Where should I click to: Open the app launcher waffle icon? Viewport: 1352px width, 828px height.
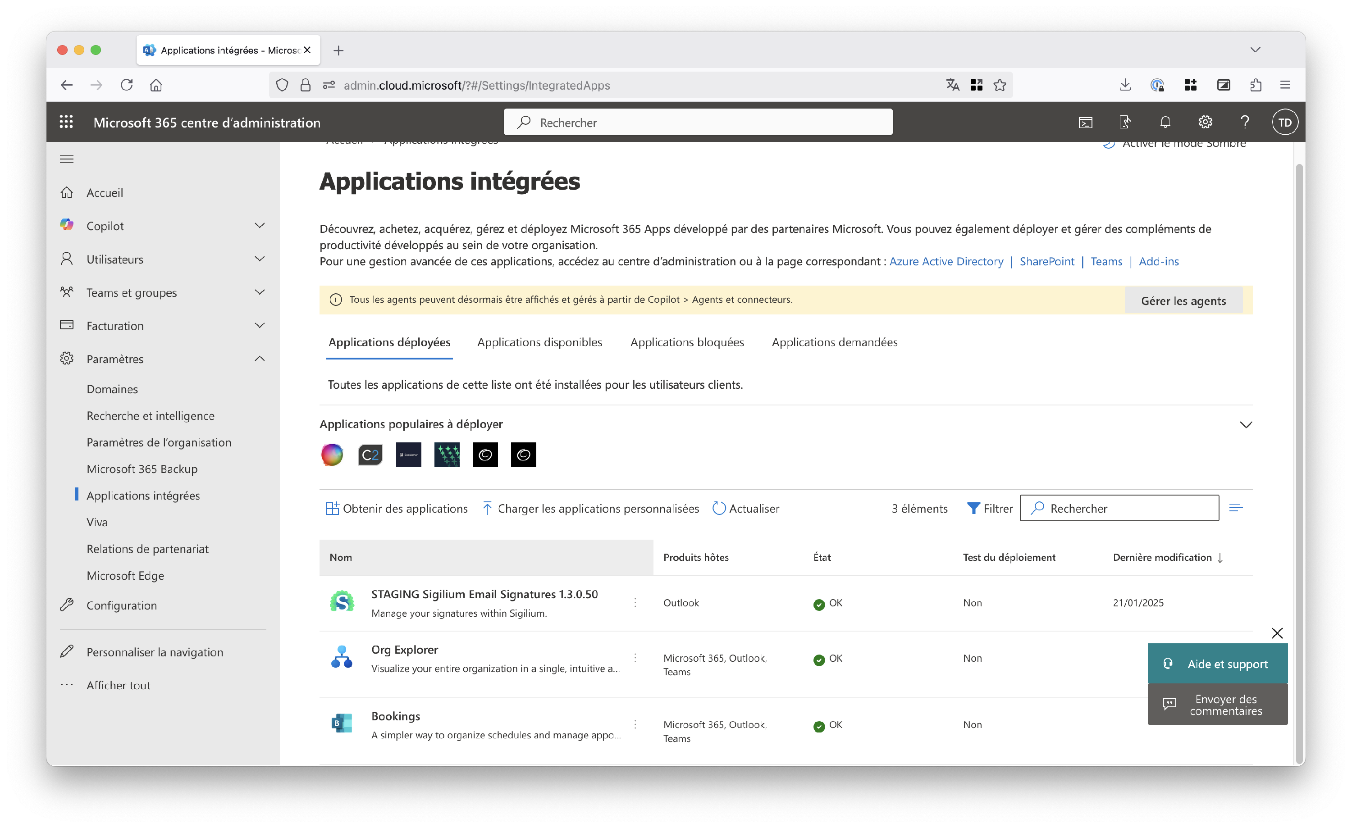(66, 122)
